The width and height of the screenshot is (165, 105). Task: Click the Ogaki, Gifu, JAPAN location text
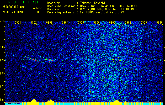[x=108, y=6]
